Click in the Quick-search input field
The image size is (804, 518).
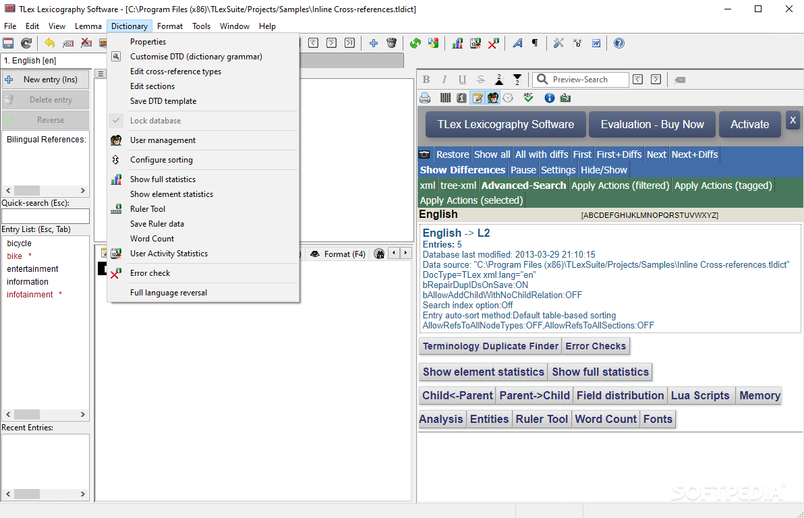45,216
